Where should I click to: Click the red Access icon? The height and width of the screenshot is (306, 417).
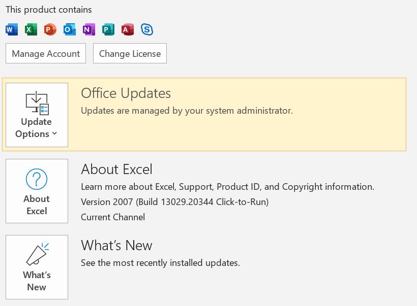point(128,29)
